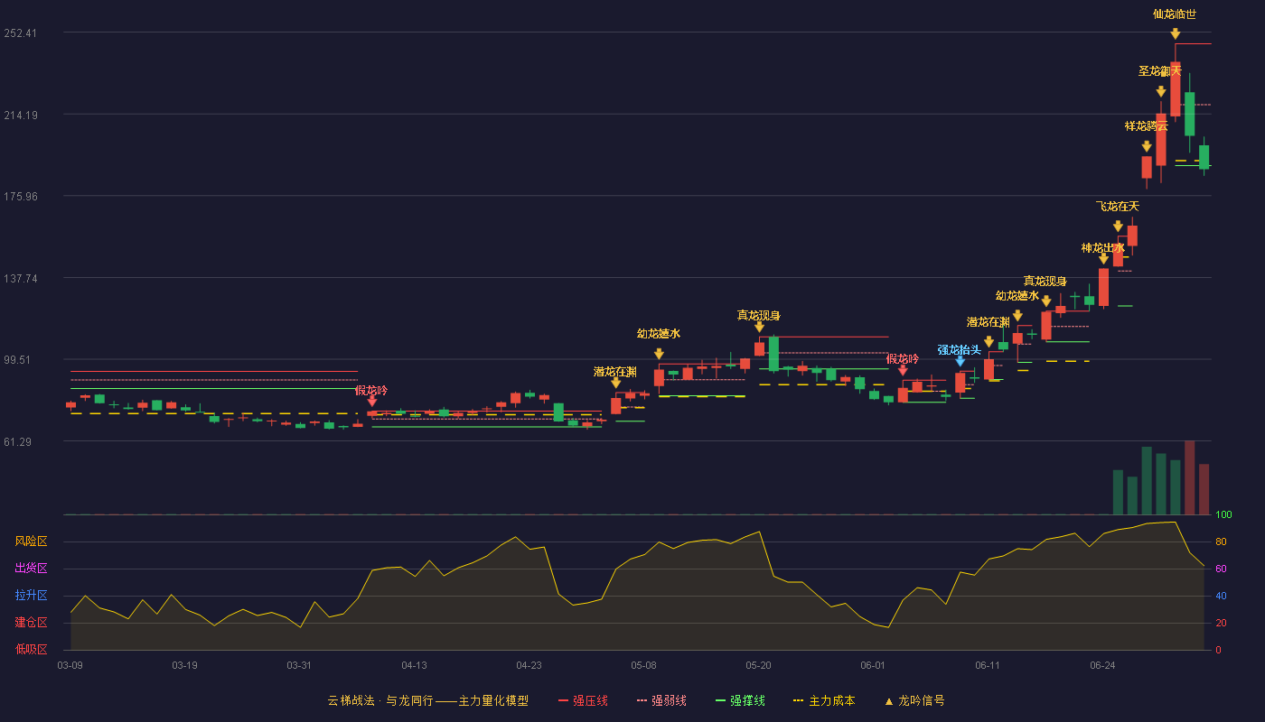Click the green 100 indicator scale label

coord(1224,515)
